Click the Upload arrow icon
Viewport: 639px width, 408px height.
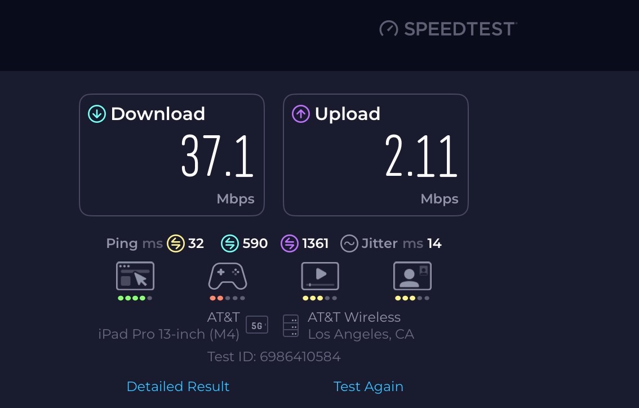(x=301, y=113)
